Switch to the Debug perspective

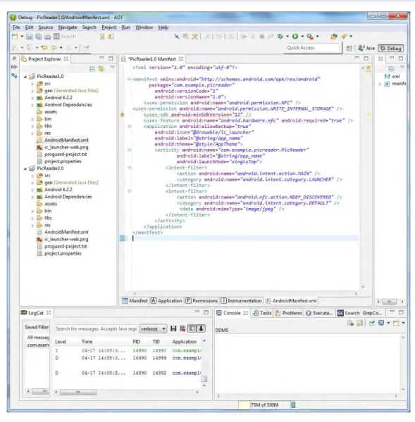tap(391, 48)
